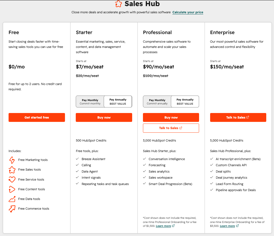Click Enterprise Talk to Sales button
The height and width of the screenshot is (236, 274).
tap(238, 117)
